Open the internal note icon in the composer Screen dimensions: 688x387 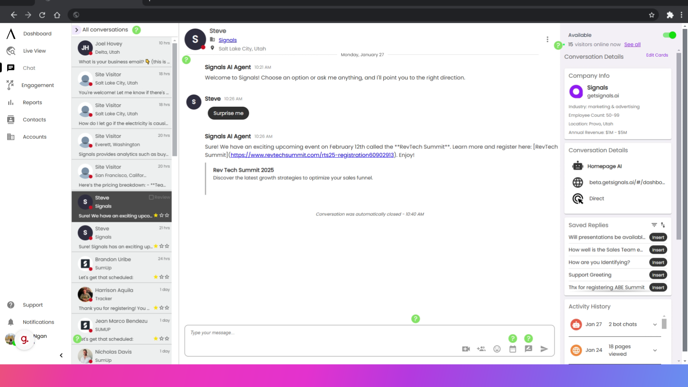529,349
